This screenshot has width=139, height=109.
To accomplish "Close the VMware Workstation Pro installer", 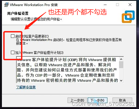I will coord(130,5).
